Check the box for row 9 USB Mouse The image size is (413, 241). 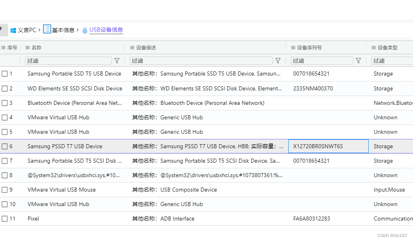4,190
